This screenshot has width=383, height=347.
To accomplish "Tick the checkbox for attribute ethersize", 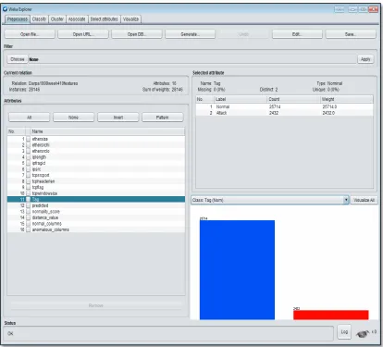I will click(28, 139).
